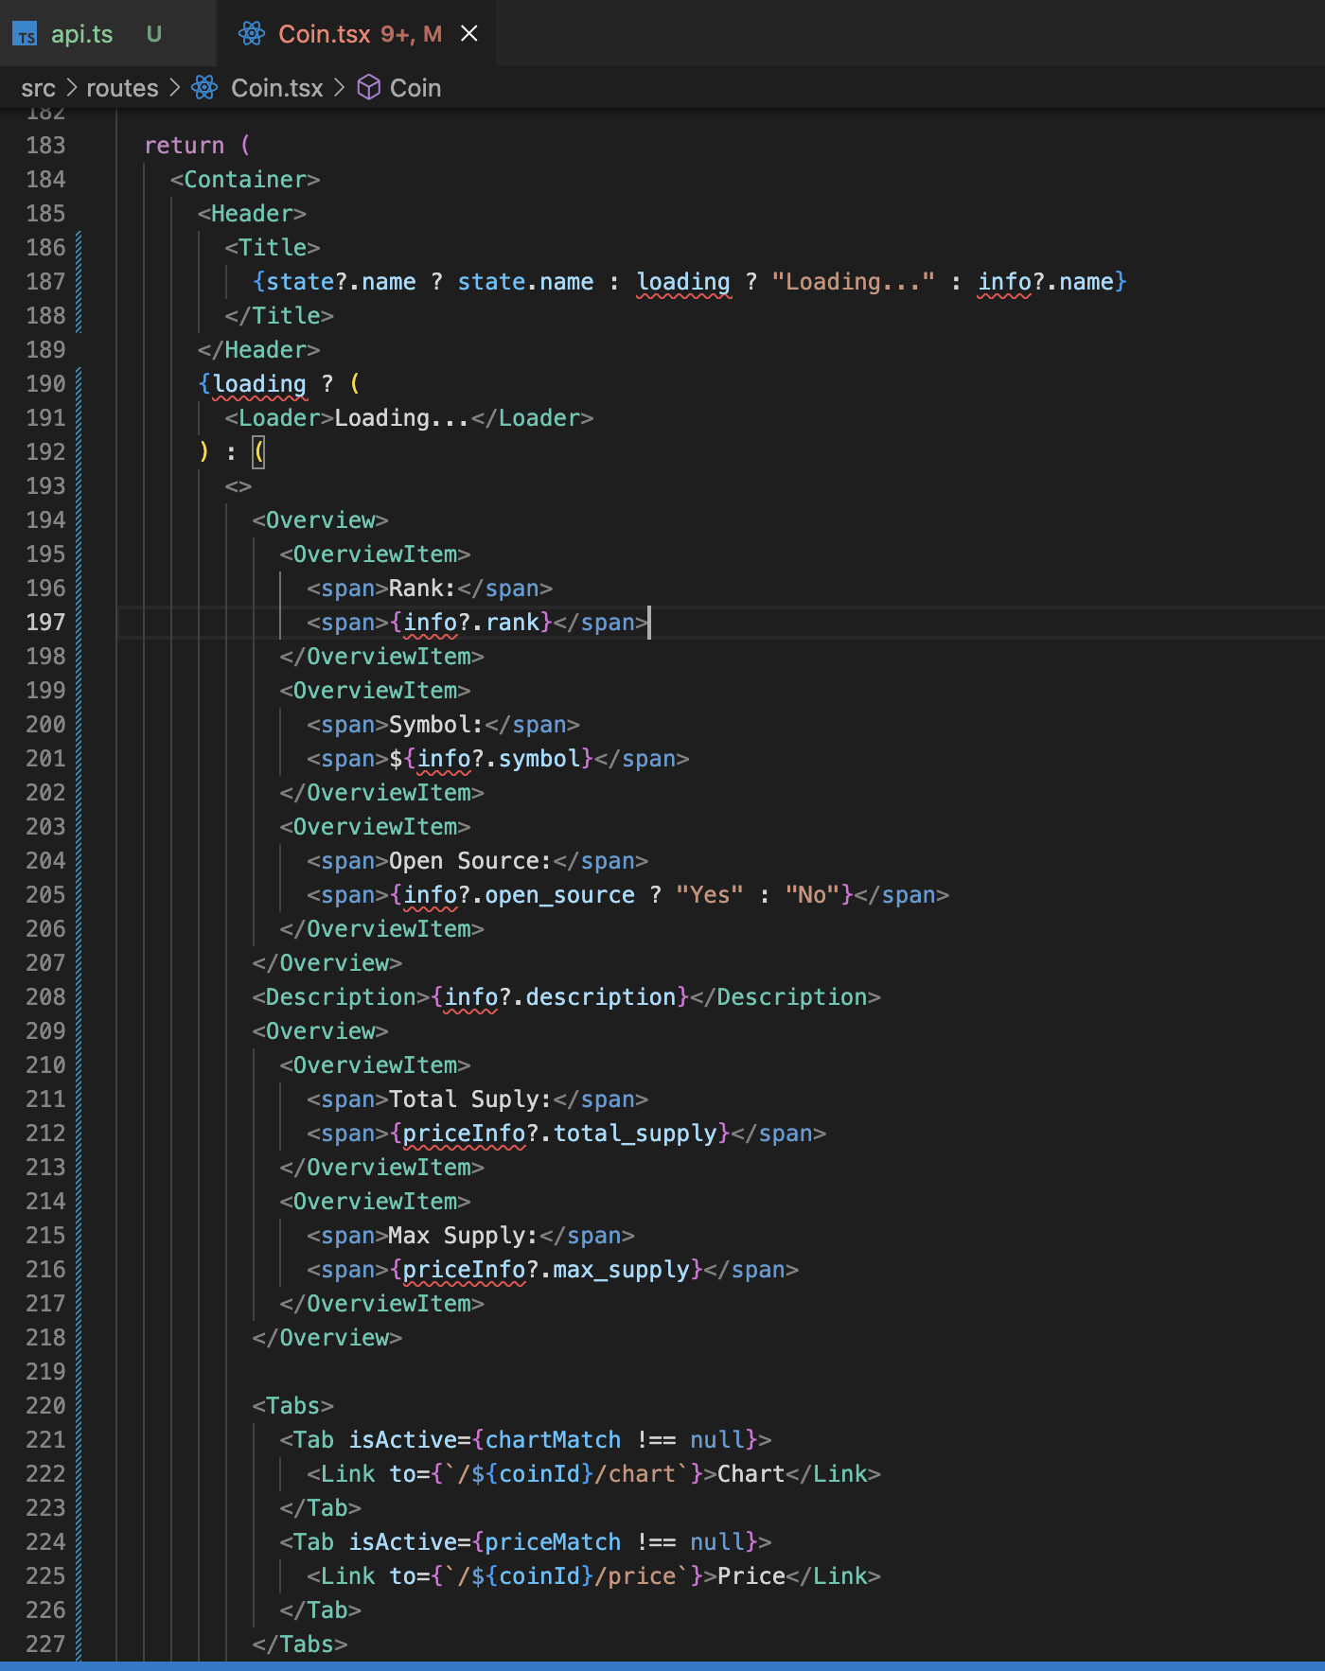Click the <Title> opening tag on line 186
Viewport: 1325px width, 1671px height.
click(273, 248)
